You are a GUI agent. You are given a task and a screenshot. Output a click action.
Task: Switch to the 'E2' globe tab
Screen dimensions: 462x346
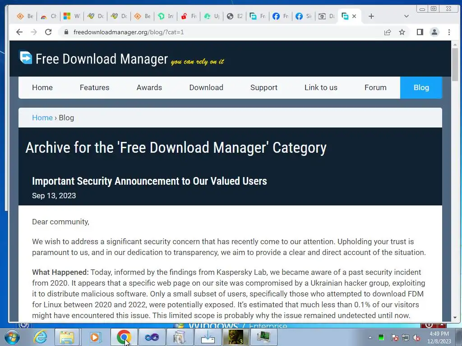tap(235, 16)
